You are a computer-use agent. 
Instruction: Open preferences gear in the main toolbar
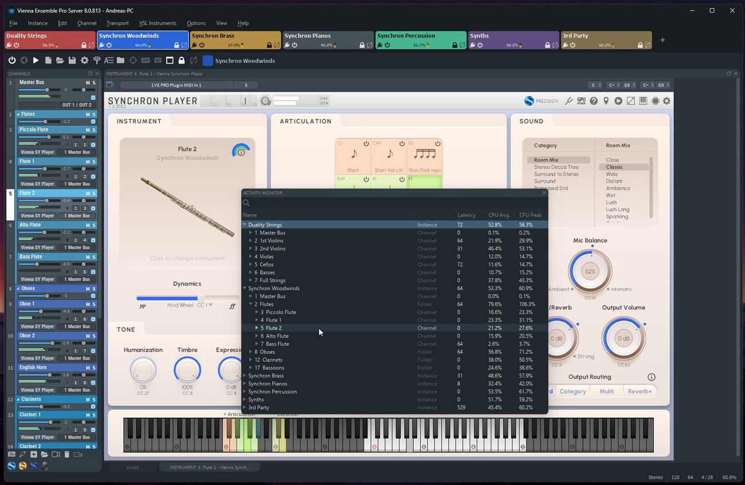click(x=84, y=60)
